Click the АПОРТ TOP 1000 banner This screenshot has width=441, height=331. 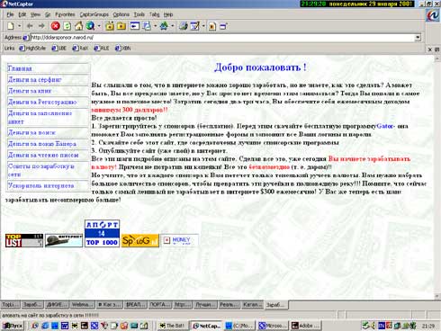coord(102,233)
